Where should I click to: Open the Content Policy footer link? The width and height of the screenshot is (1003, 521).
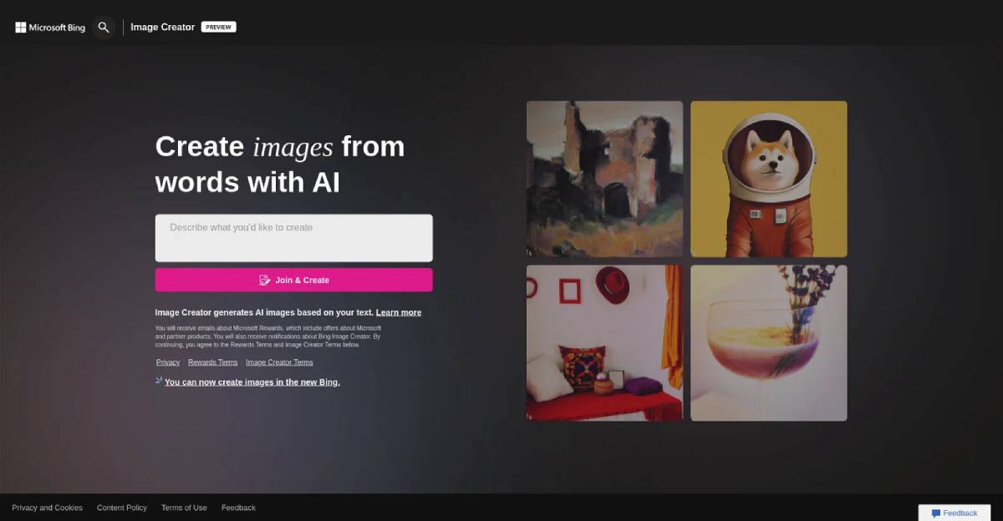tap(121, 508)
